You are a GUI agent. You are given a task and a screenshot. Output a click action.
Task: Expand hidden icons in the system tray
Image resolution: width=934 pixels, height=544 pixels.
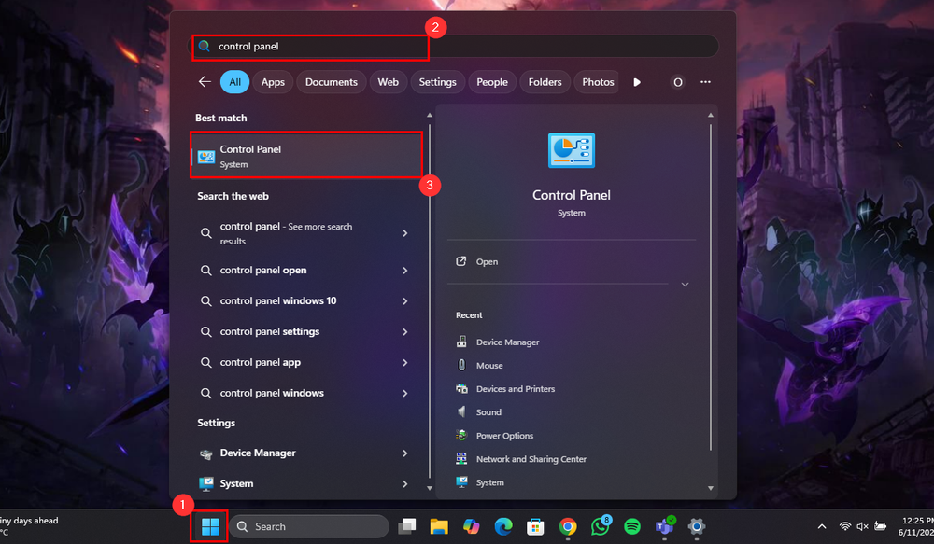click(x=821, y=526)
